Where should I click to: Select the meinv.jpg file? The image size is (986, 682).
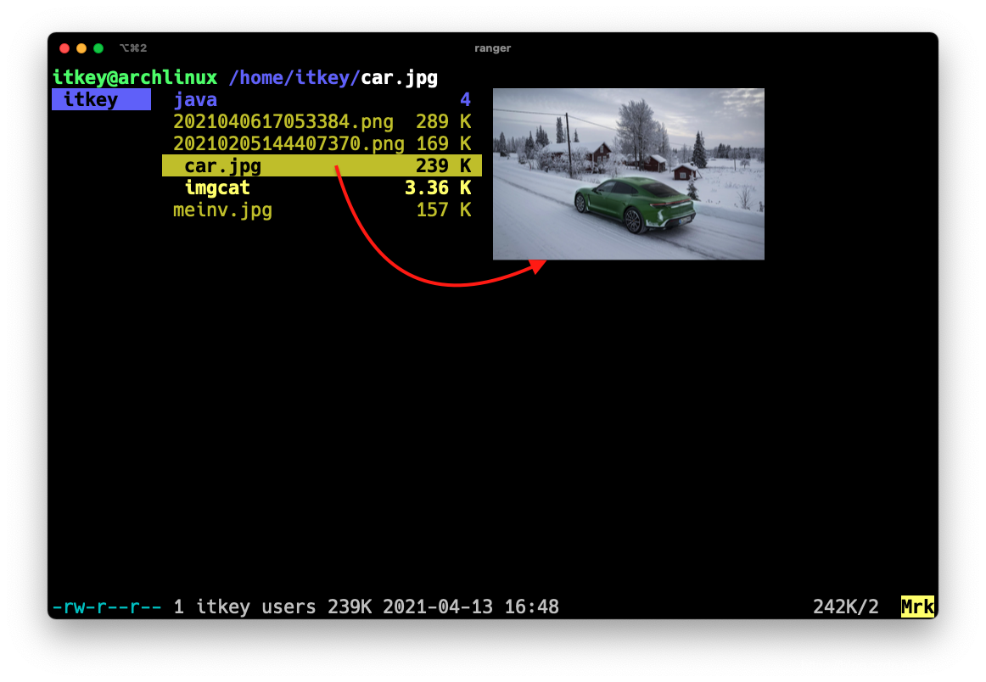[222, 210]
